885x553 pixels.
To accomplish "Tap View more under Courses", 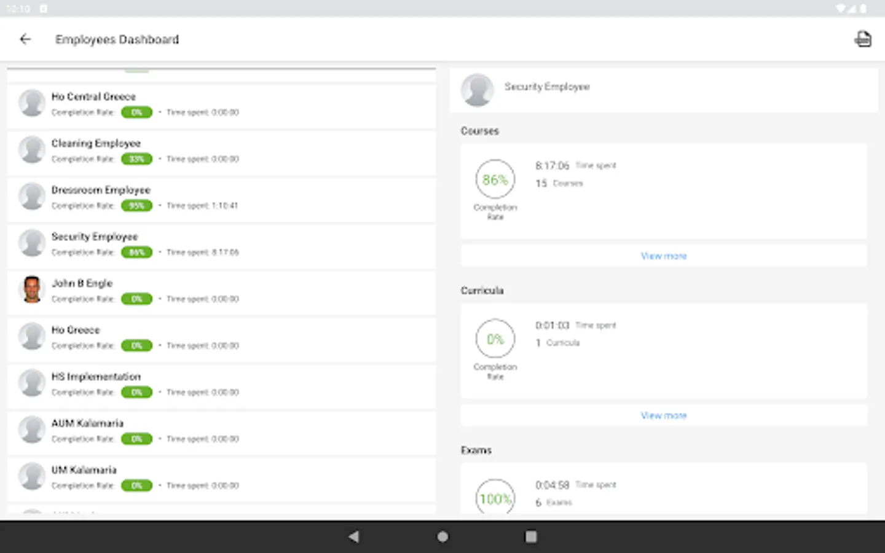I will 664,256.
